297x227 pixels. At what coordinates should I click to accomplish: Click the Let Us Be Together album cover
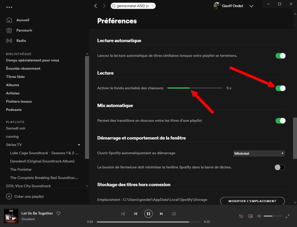point(11,216)
